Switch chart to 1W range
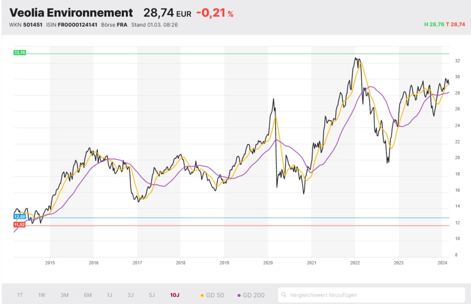471x304 pixels. click(x=42, y=295)
